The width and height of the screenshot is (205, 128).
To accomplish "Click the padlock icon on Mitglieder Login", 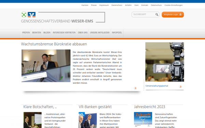I will pyautogui.click(x=180, y=14).
